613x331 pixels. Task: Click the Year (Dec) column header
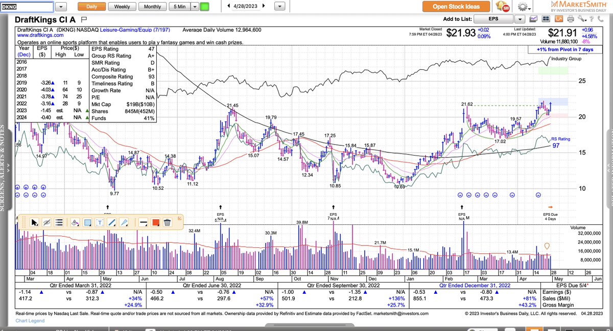23,50
